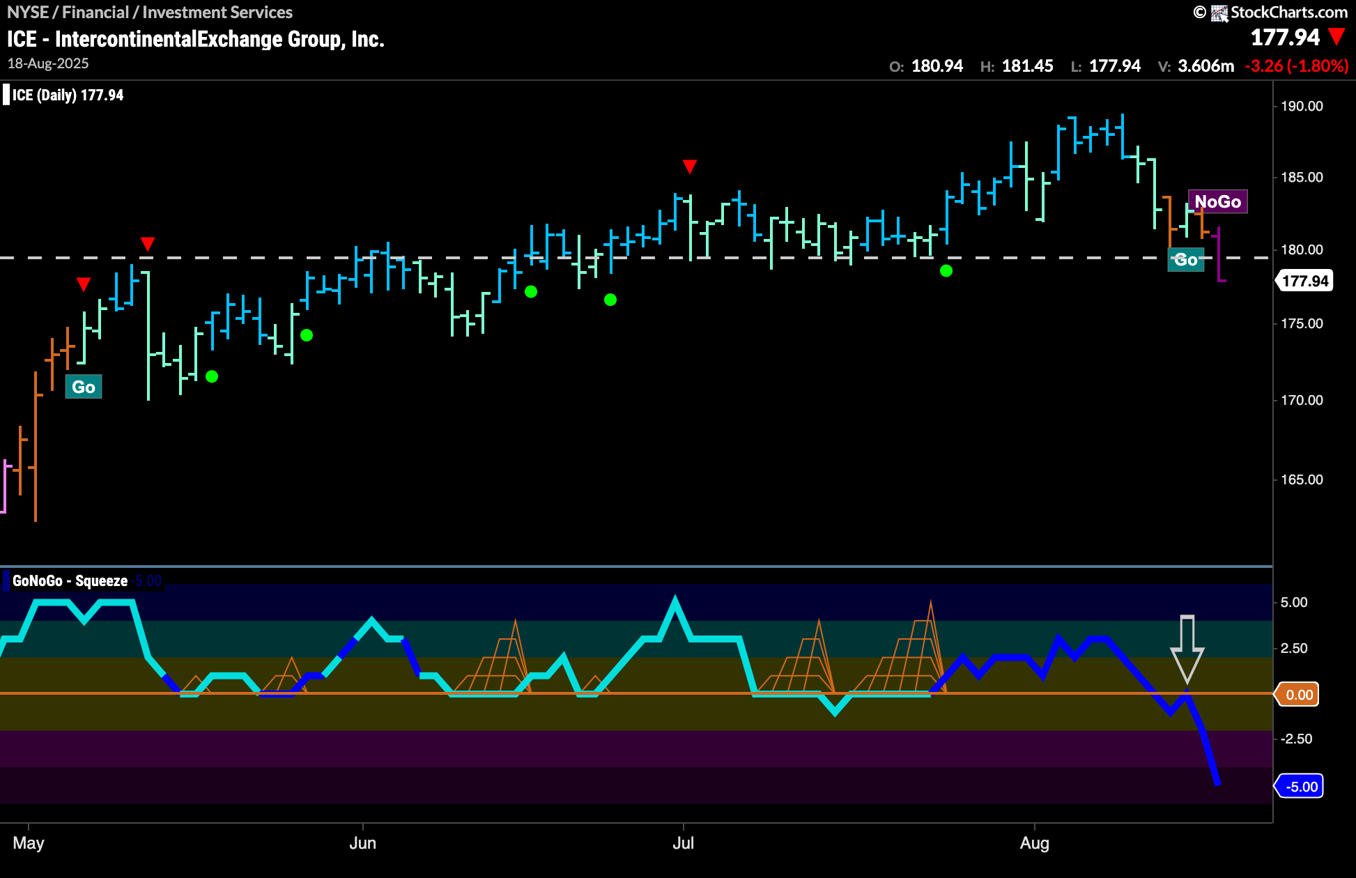Viewport: 1356px width, 878px height.
Task: Click the green dot under mid-May low
Action: point(212,376)
